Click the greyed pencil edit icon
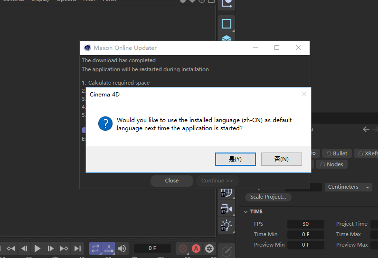 [x=227, y=251]
